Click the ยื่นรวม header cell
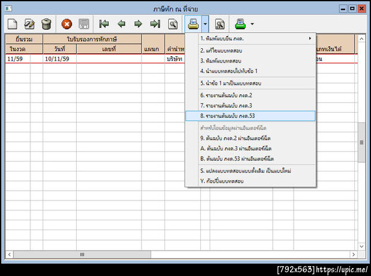Screen dimensions: 371x276 (x=24, y=39)
